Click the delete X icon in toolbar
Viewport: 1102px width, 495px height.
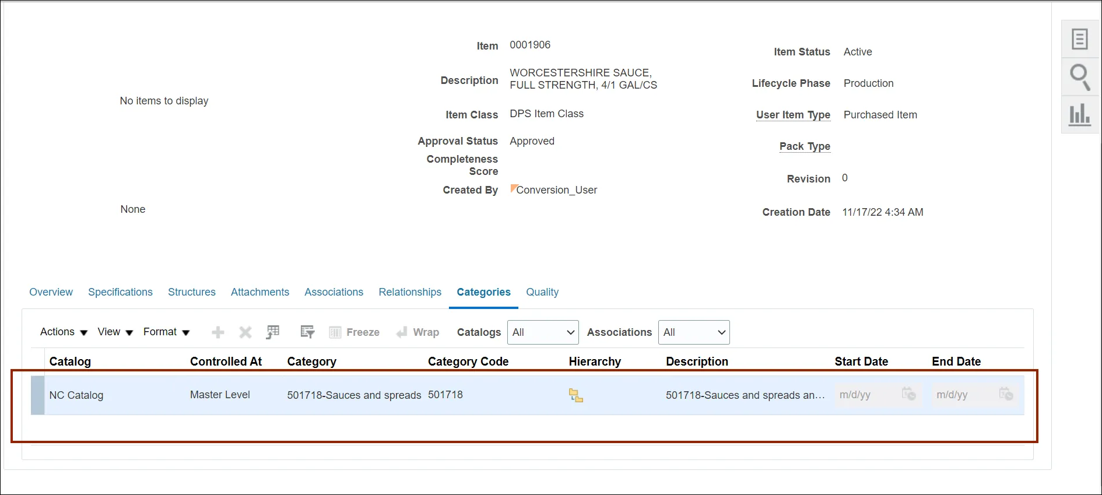(245, 332)
